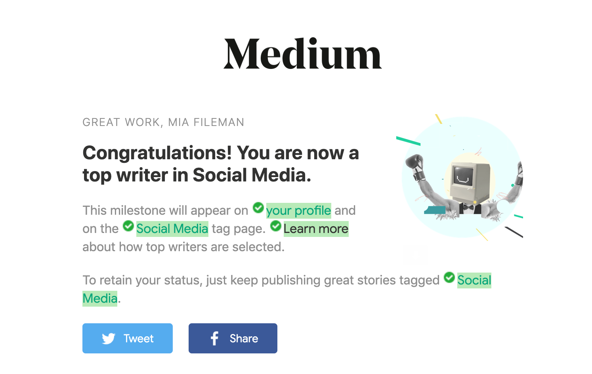
Task: Follow the 'Learn more' link
Action: pyautogui.click(x=316, y=229)
